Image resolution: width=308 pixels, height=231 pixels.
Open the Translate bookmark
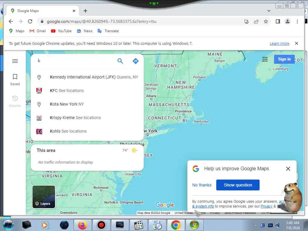pos(108,31)
